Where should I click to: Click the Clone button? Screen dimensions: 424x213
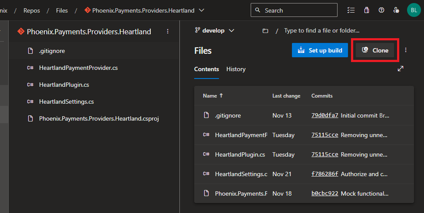pyautogui.click(x=375, y=50)
